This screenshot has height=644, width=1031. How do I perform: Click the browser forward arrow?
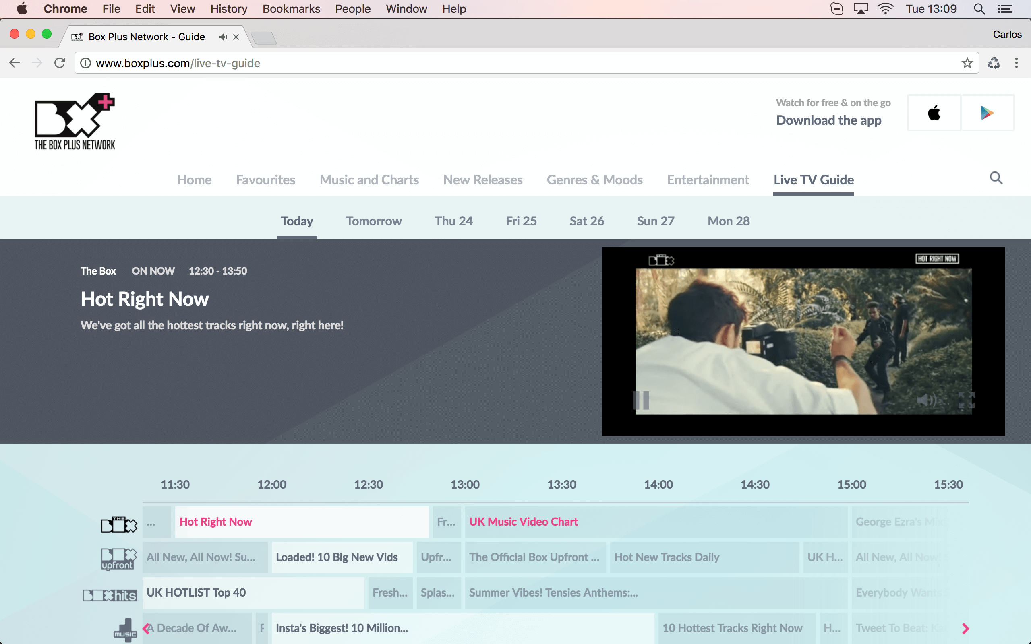pos(37,63)
